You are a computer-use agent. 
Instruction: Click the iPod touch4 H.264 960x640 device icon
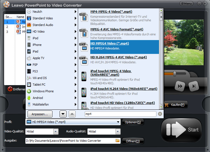point(84,92)
